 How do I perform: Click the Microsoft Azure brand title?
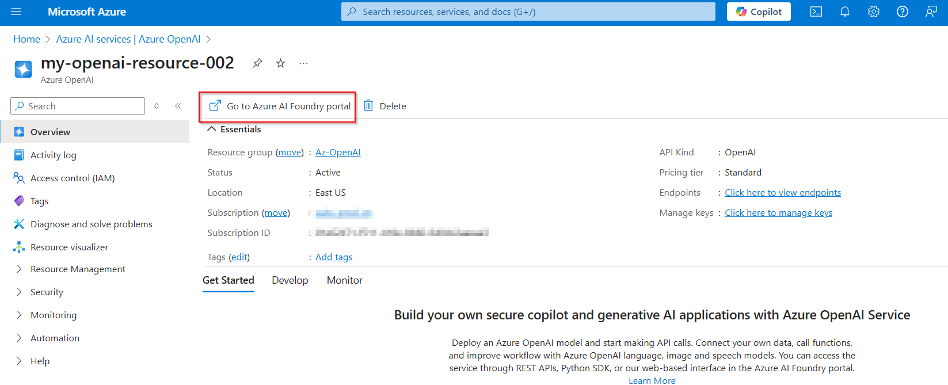click(87, 12)
